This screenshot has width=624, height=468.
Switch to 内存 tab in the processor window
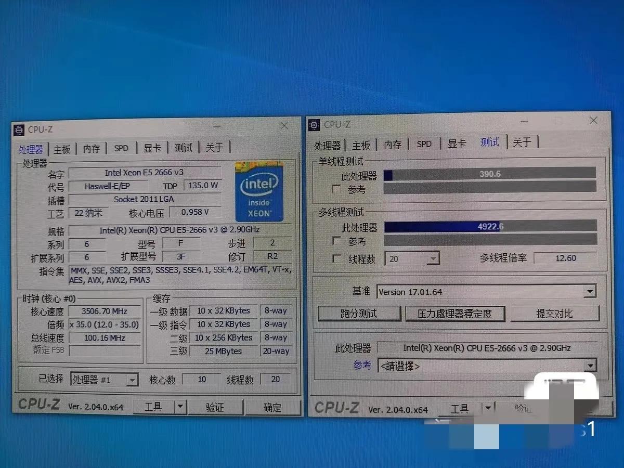92,149
